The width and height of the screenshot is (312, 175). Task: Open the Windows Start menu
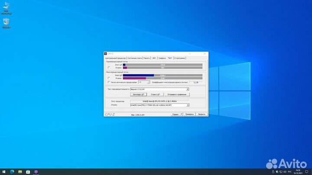4,172
